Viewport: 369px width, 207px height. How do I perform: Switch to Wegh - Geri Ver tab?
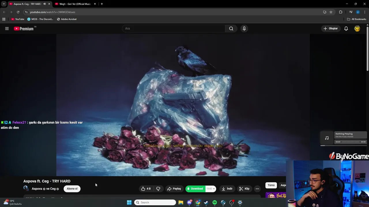pos(75,4)
